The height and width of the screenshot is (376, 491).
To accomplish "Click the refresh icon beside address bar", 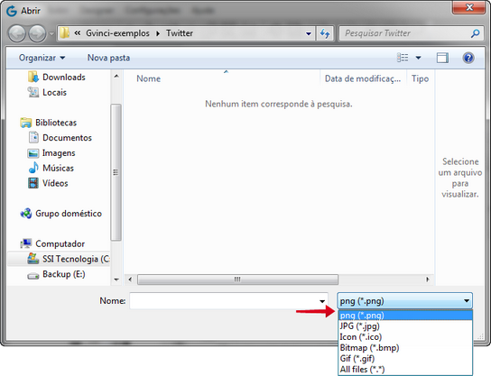I will [325, 33].
